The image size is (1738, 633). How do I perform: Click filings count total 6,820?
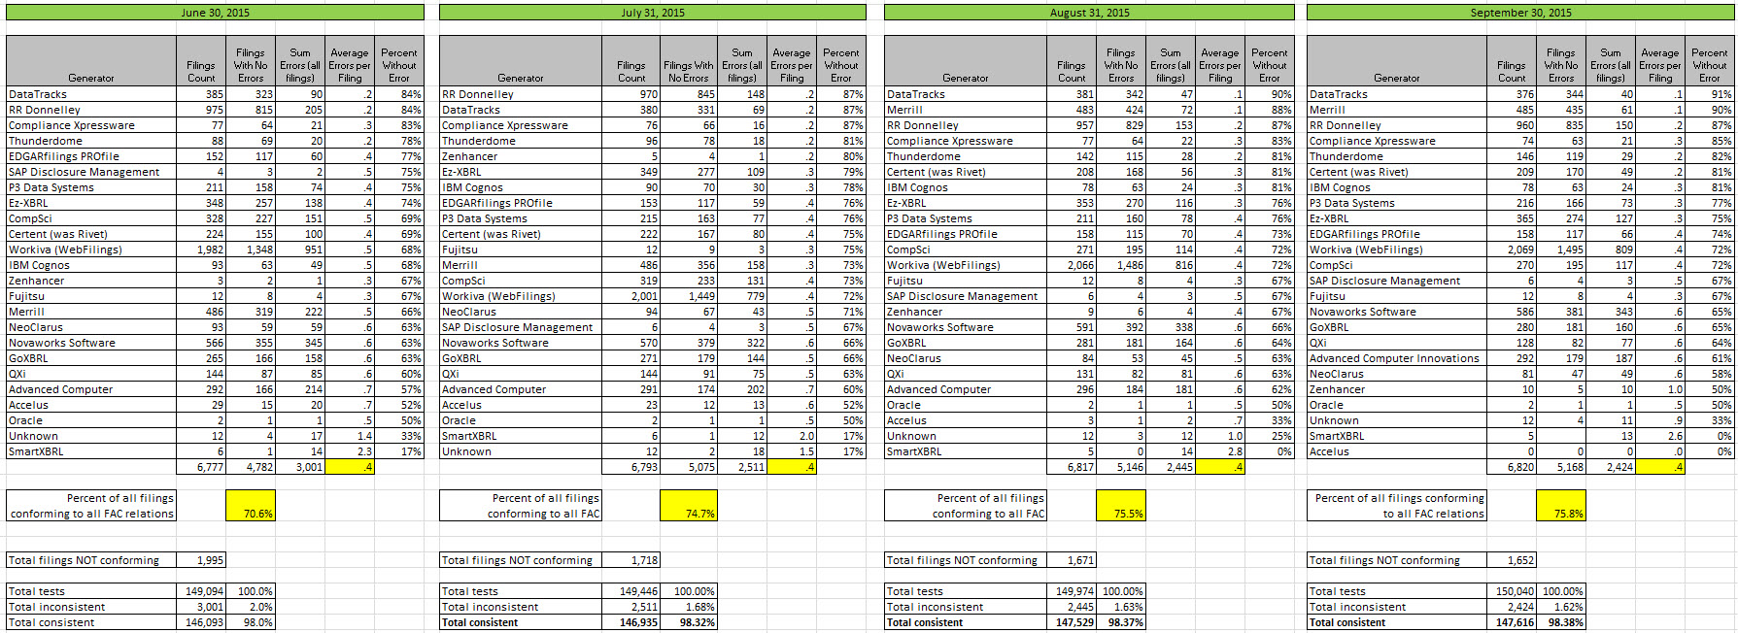click(1512, 467)
